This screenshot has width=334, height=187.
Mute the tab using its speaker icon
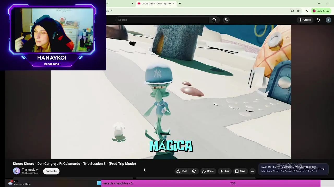tap(170, 4)
